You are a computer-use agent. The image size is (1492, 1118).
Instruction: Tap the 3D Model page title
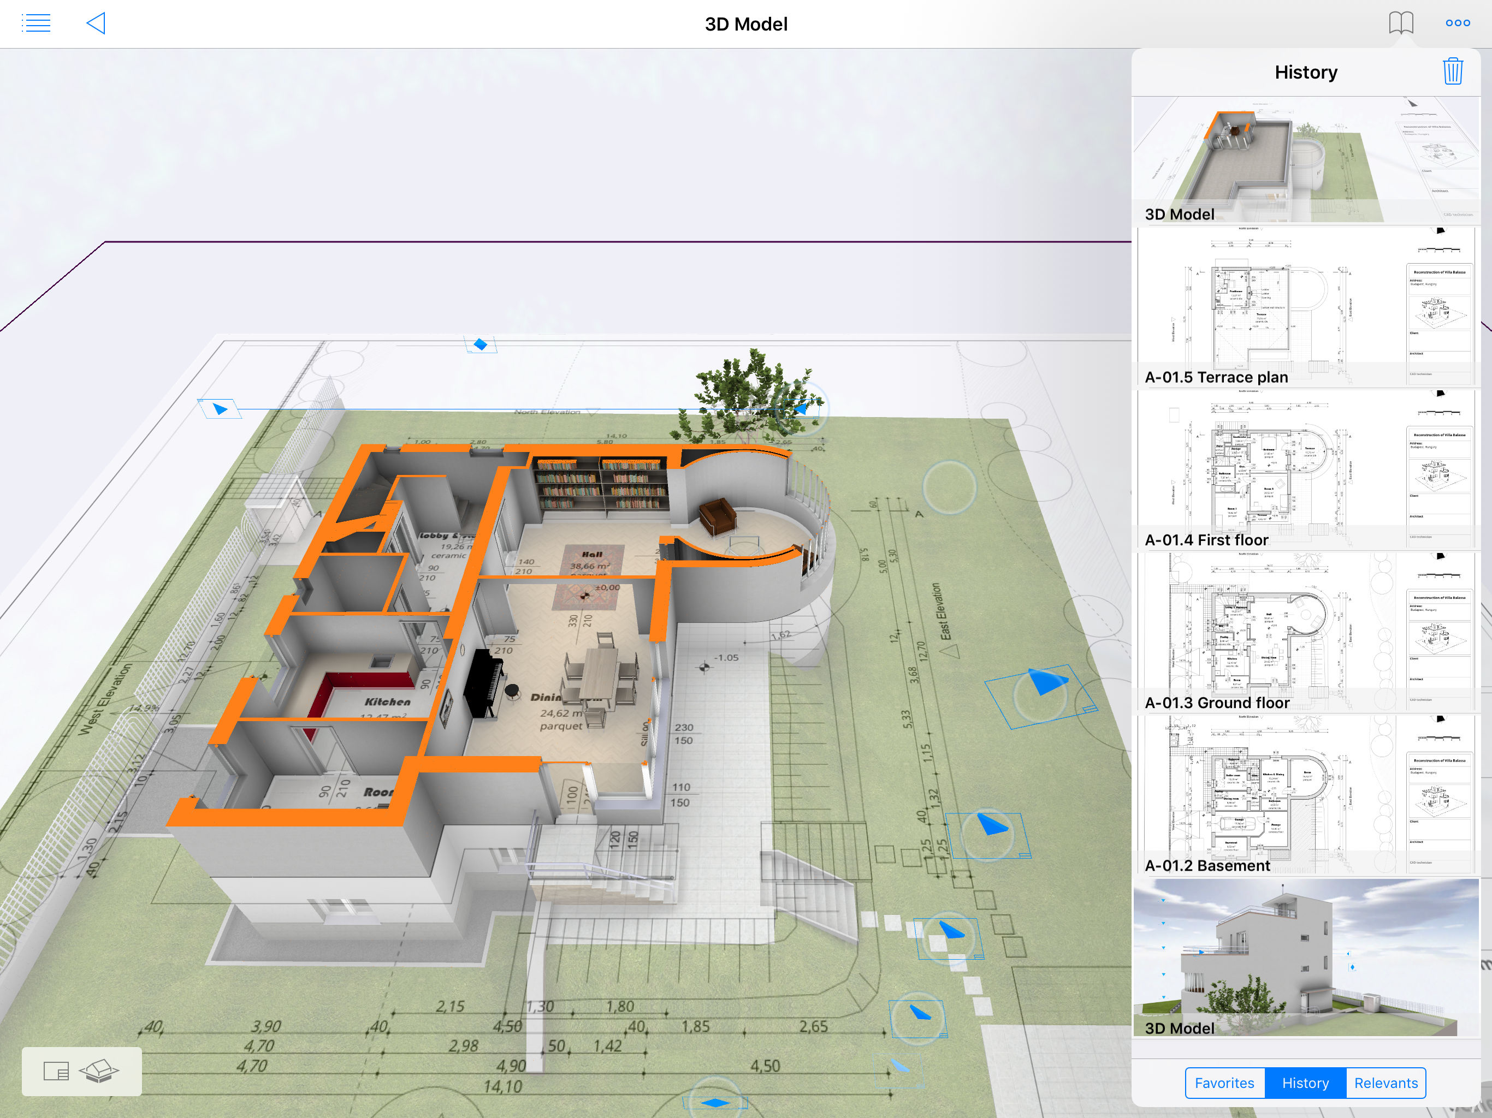tap(746, 24)
